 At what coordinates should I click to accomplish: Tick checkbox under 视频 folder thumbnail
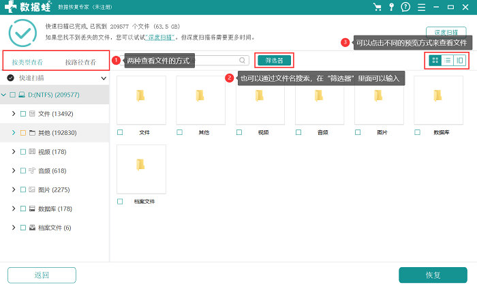pyautogui.click(x=239, y=132)
